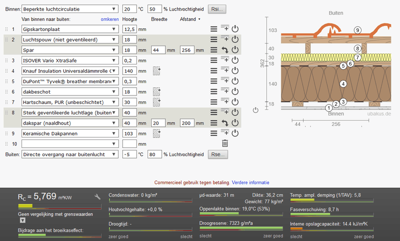
Task: Toggle dakbeschot layer power
Action: pos(235,91)
